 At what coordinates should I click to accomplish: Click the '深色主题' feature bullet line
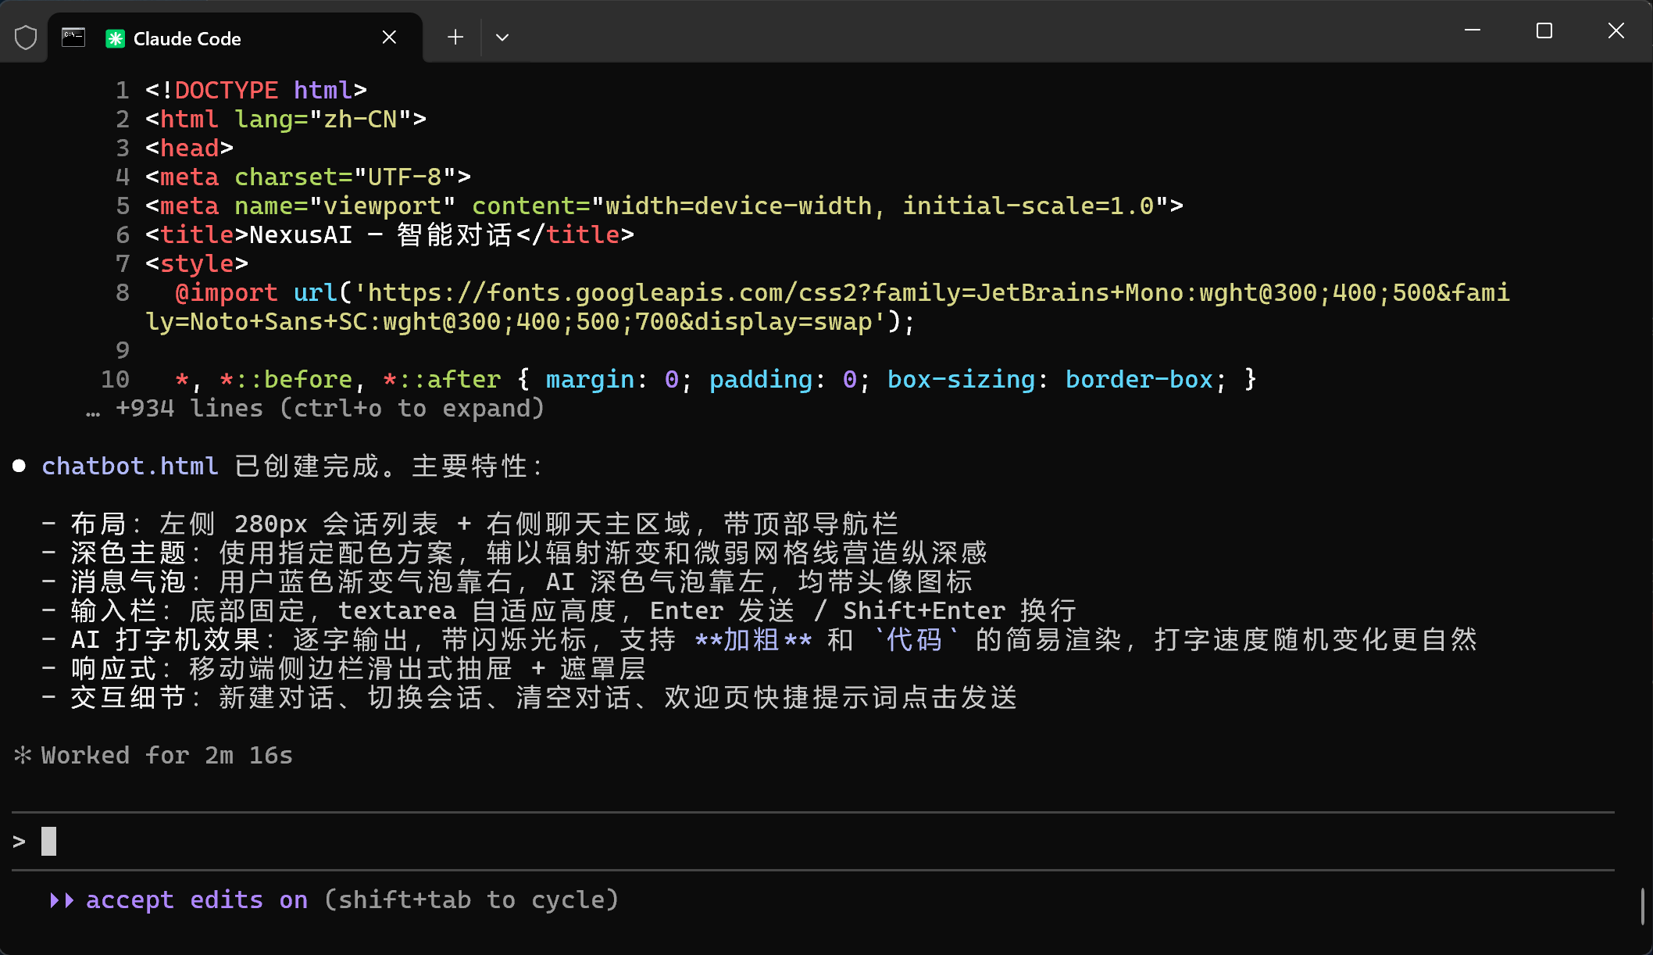coord(514,553)
